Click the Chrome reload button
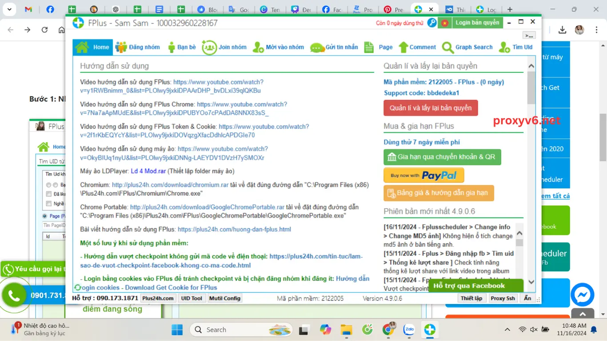The image size is (607, 341). [44, 30]
